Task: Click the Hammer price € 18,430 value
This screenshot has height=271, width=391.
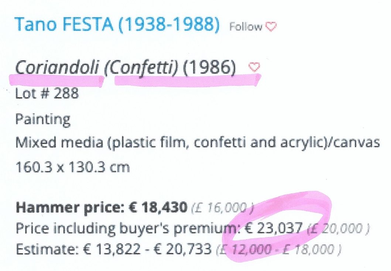Action: [157, 207]
